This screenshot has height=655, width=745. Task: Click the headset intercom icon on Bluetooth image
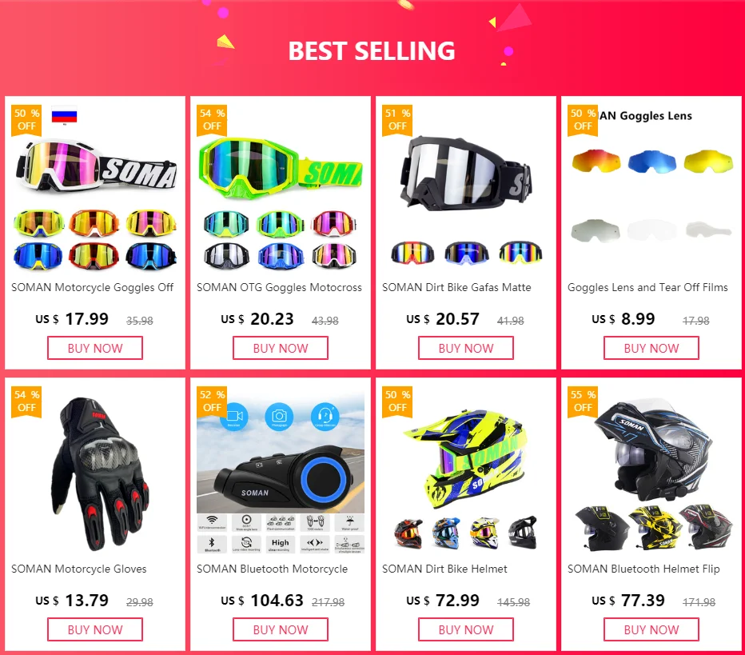pyautogui.click(x=325, y=417)
